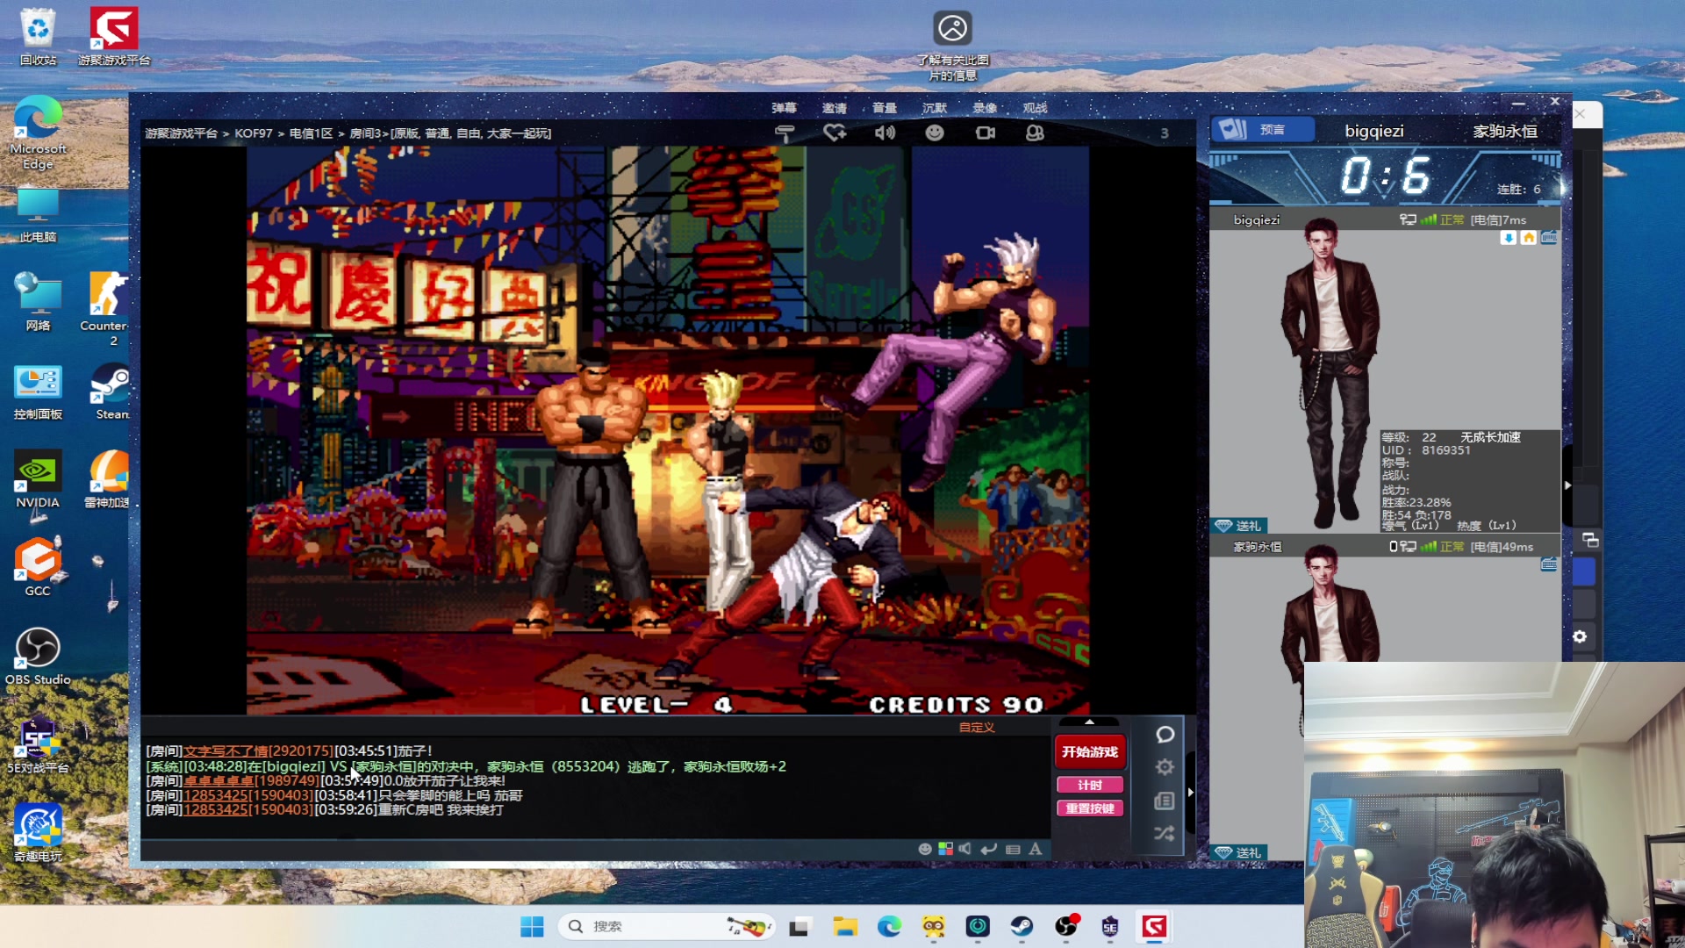The image size is (1685, 948).
Task: Click 送礼 gift button under bigqiezi avatar
Action: (1238, 525)
